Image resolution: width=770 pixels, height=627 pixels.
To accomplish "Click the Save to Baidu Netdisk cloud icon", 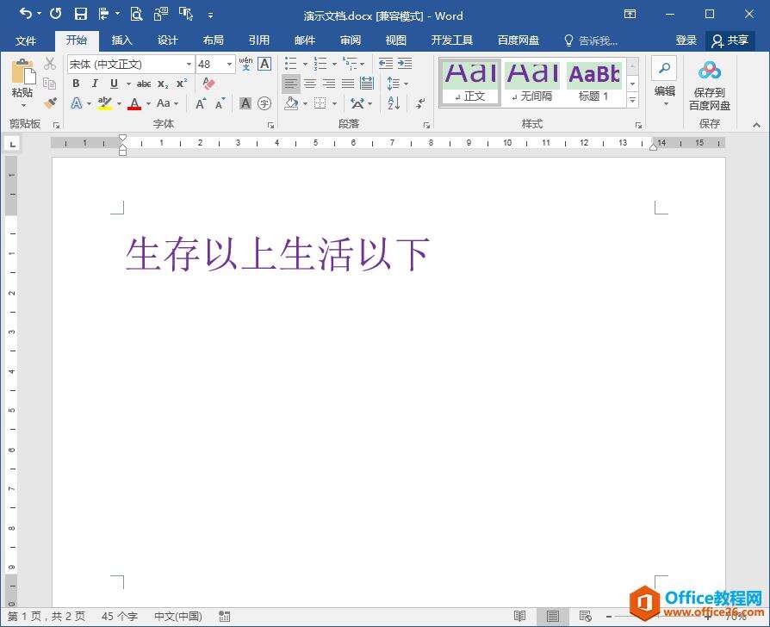I will point(709,71).
